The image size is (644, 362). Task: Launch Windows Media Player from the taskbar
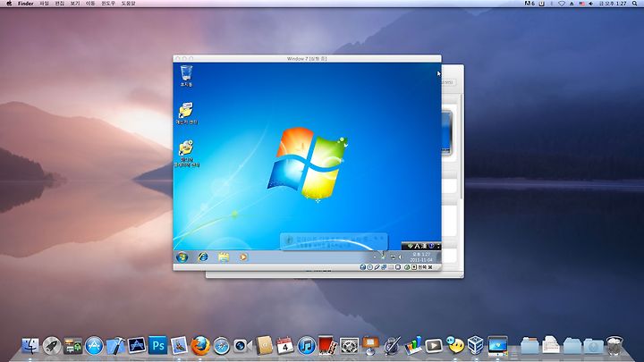(x=243, y=257)
